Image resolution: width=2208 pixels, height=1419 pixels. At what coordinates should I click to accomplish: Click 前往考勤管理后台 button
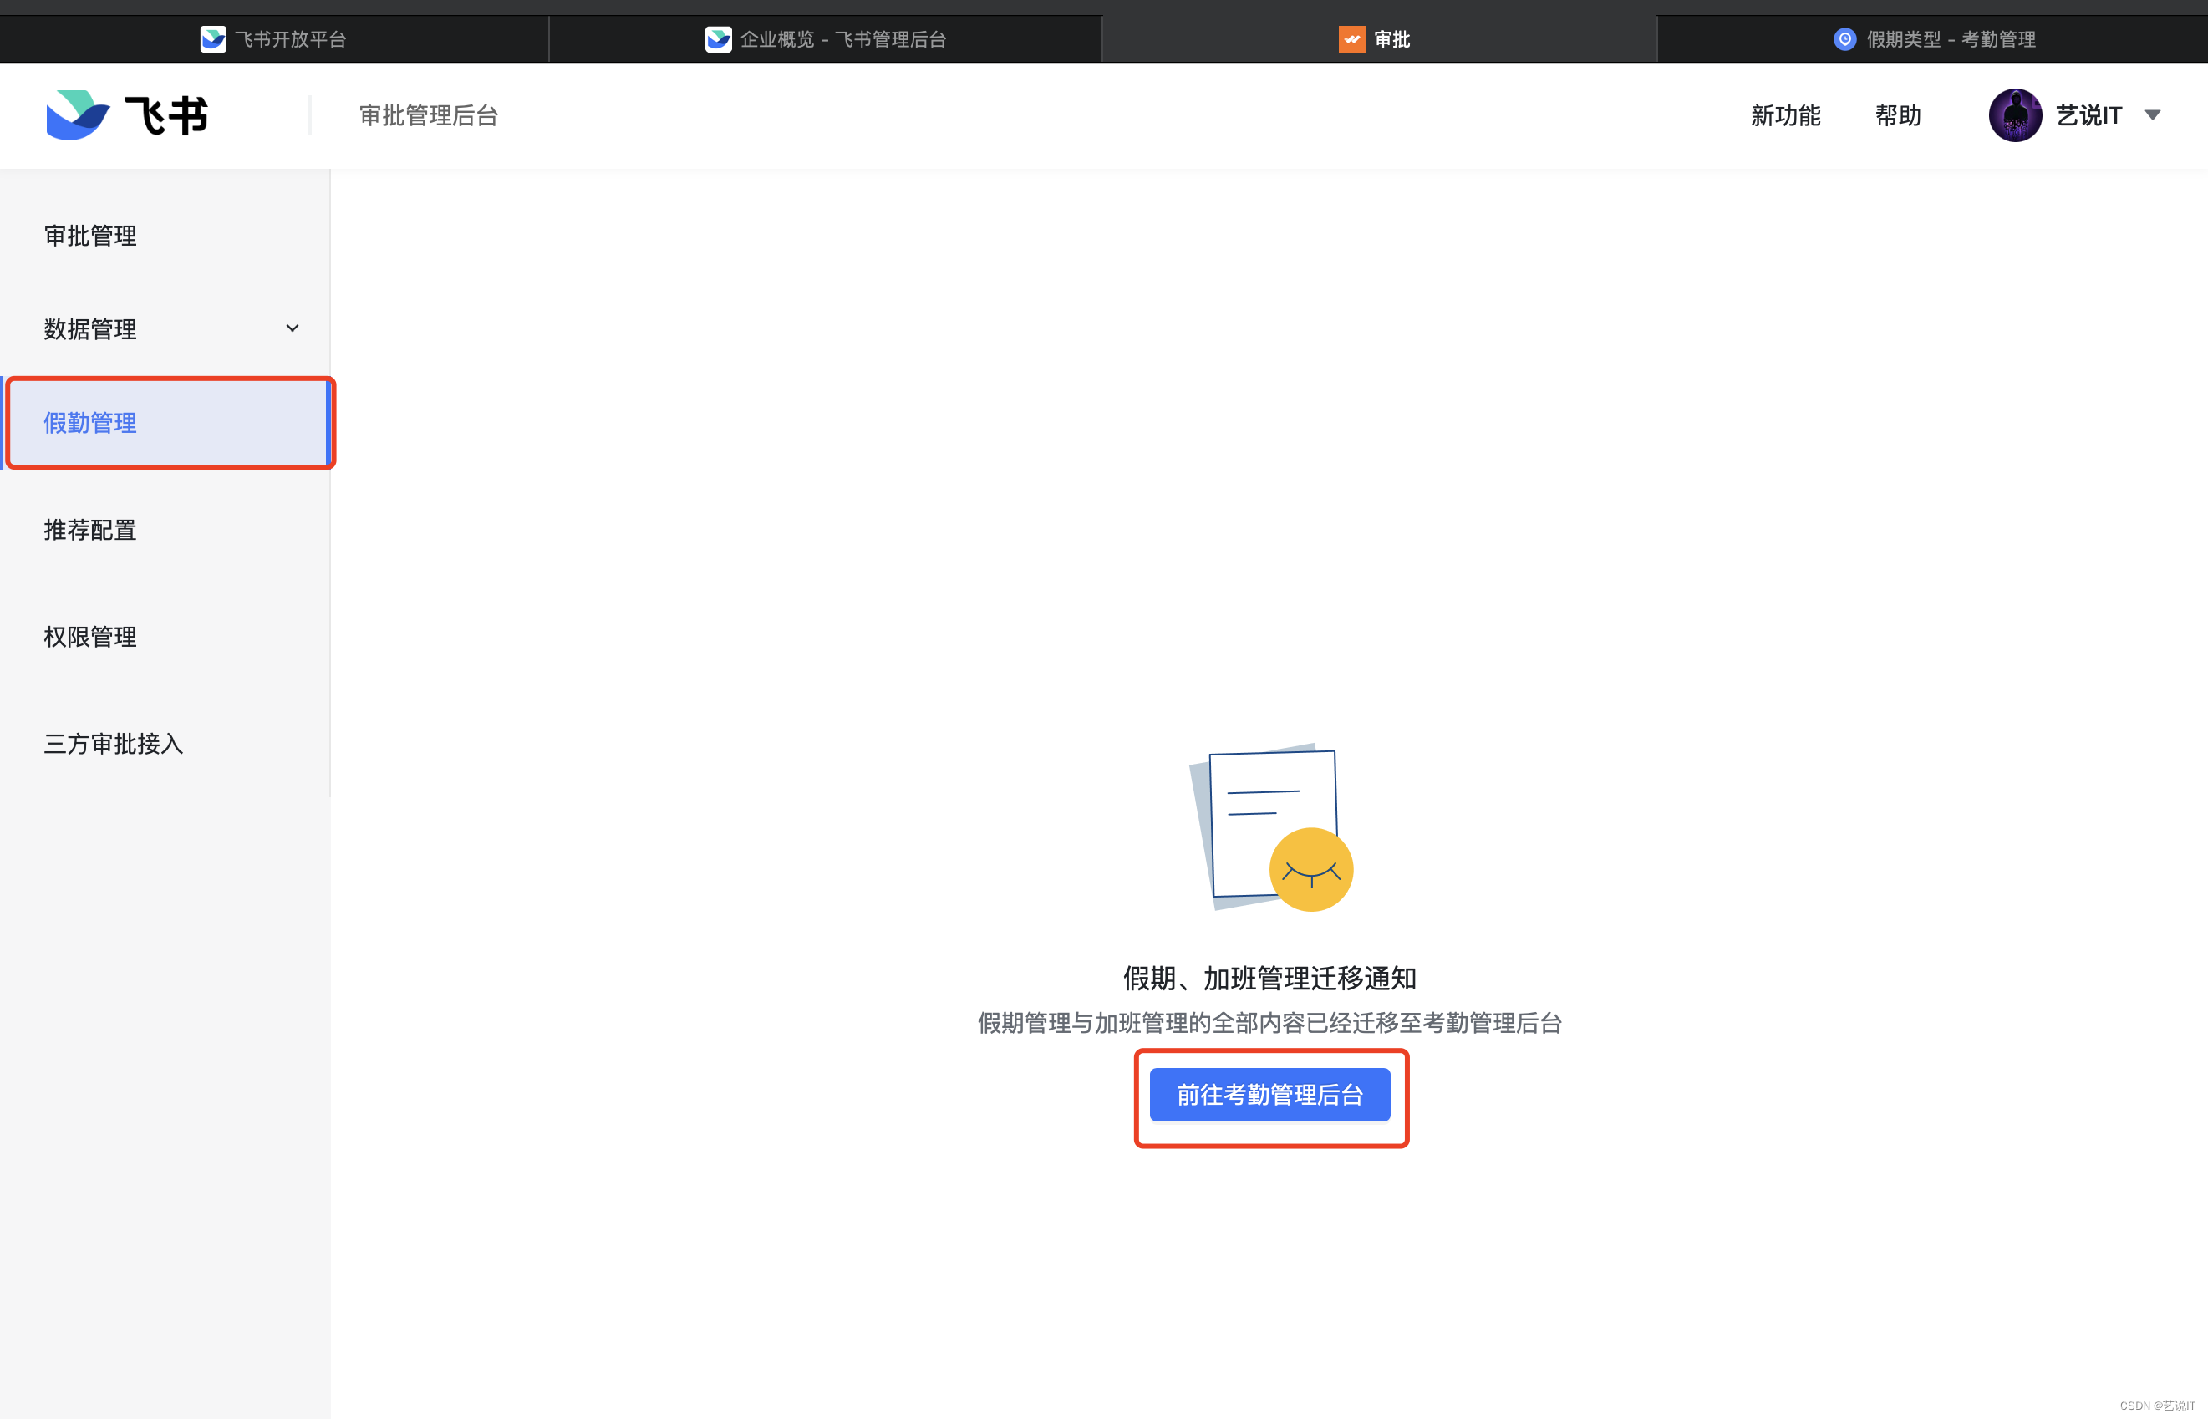[1269, 1095]
